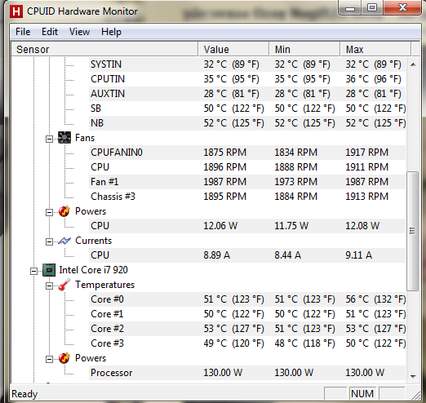Click the Ready status bar text
The image size is (426, 403).
[x=24, y=394]
